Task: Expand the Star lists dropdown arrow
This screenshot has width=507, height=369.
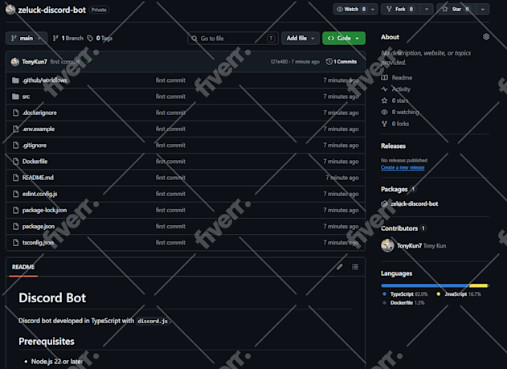Action: [x=483, y=9]
